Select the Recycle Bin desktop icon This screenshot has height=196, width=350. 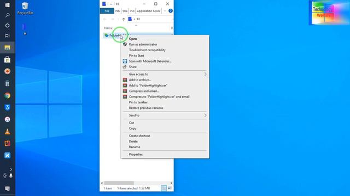pyautogui.click(x=25, y=8)
